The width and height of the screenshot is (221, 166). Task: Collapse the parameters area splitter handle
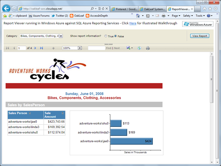point(108,44)
